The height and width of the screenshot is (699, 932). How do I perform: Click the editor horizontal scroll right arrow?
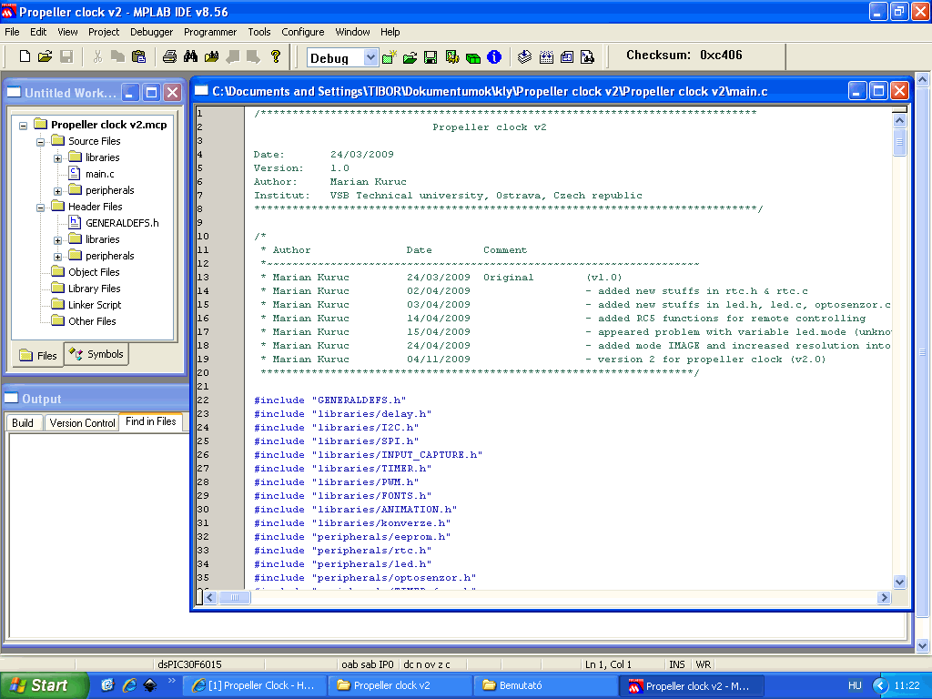pos(885,597)
